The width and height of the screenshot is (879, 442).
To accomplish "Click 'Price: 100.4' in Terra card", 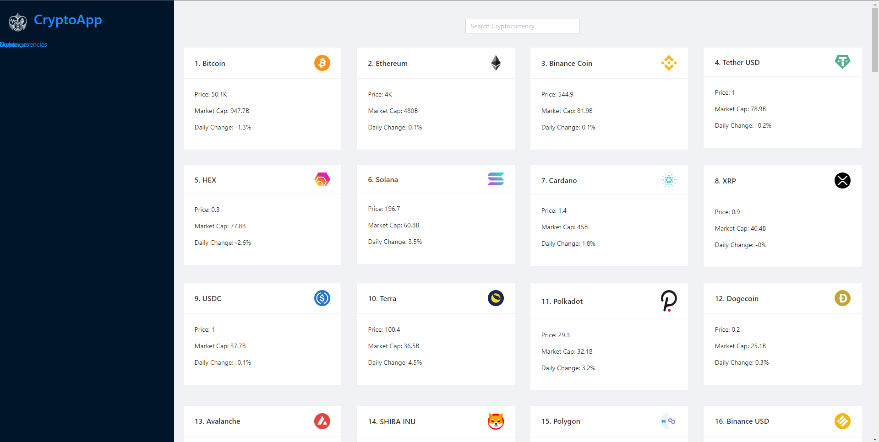I will pos(384,329).
